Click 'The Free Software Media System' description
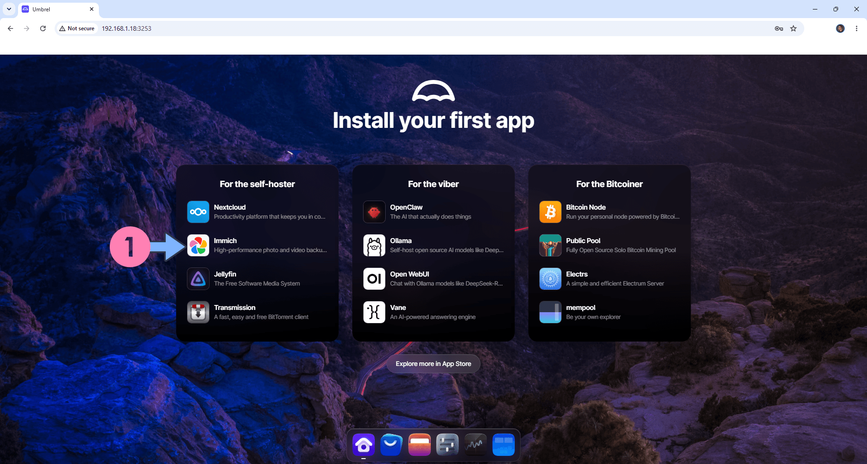This screenshot has width=867, height=464. coord(257,284)
